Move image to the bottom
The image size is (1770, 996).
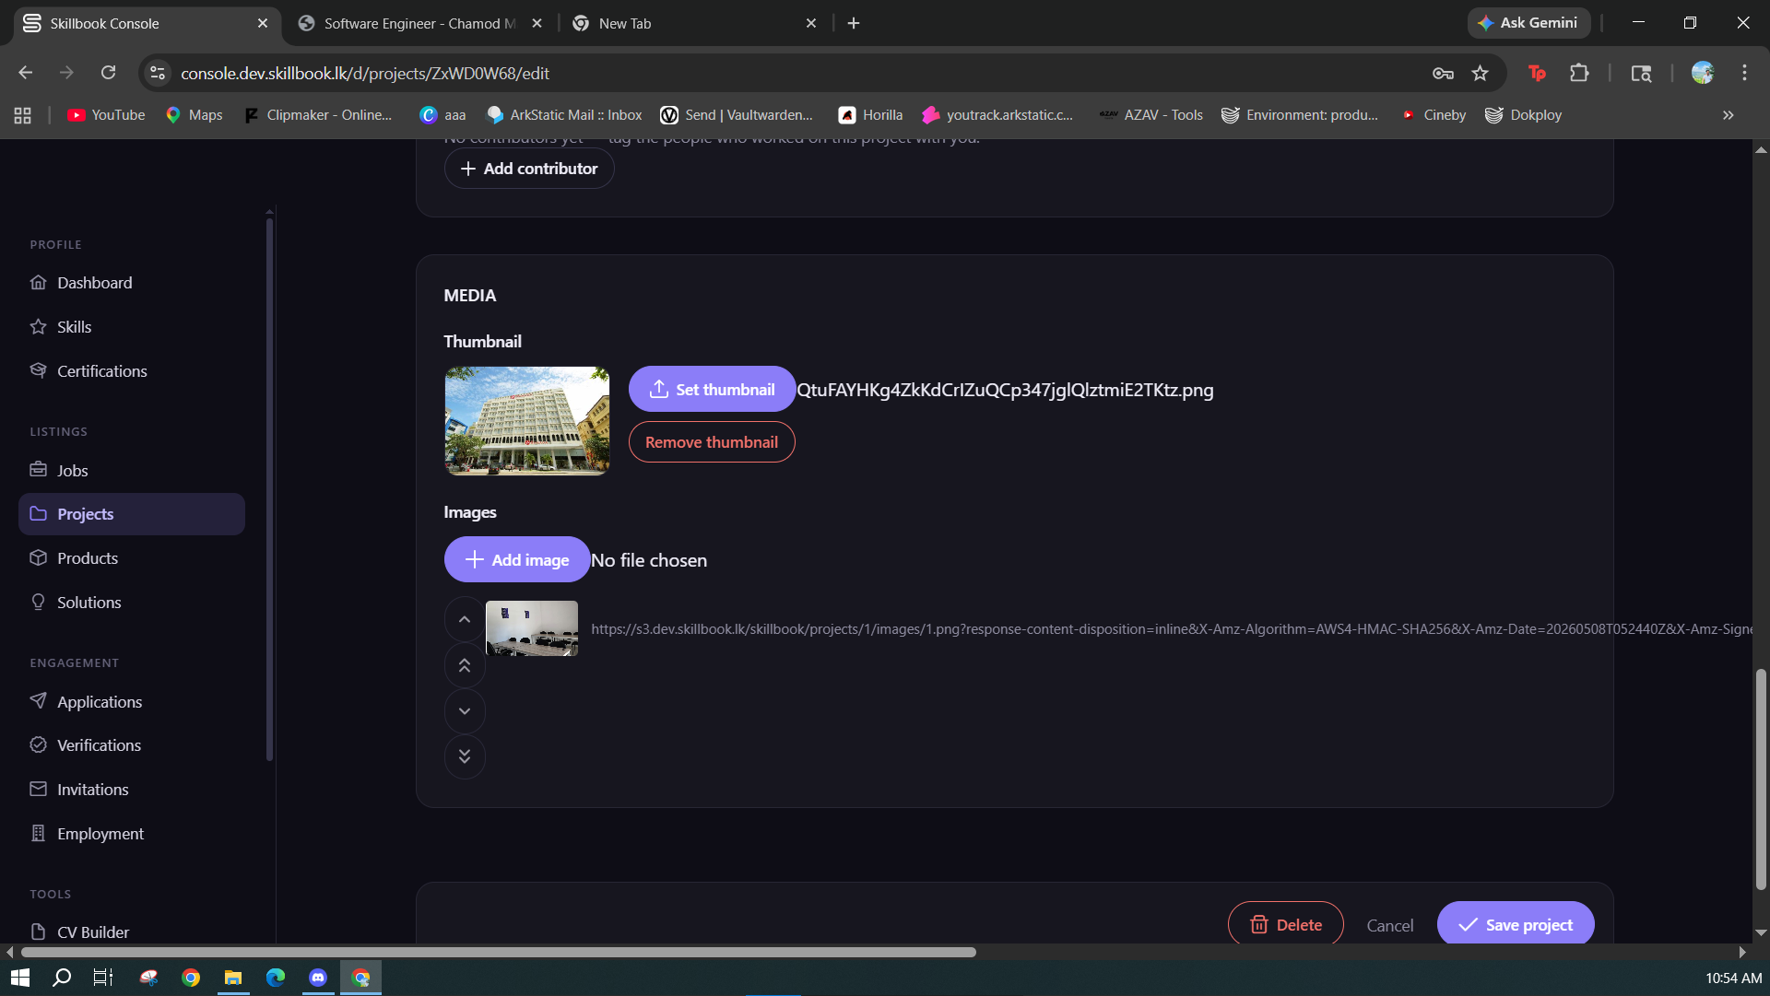(x=465, y=756)
